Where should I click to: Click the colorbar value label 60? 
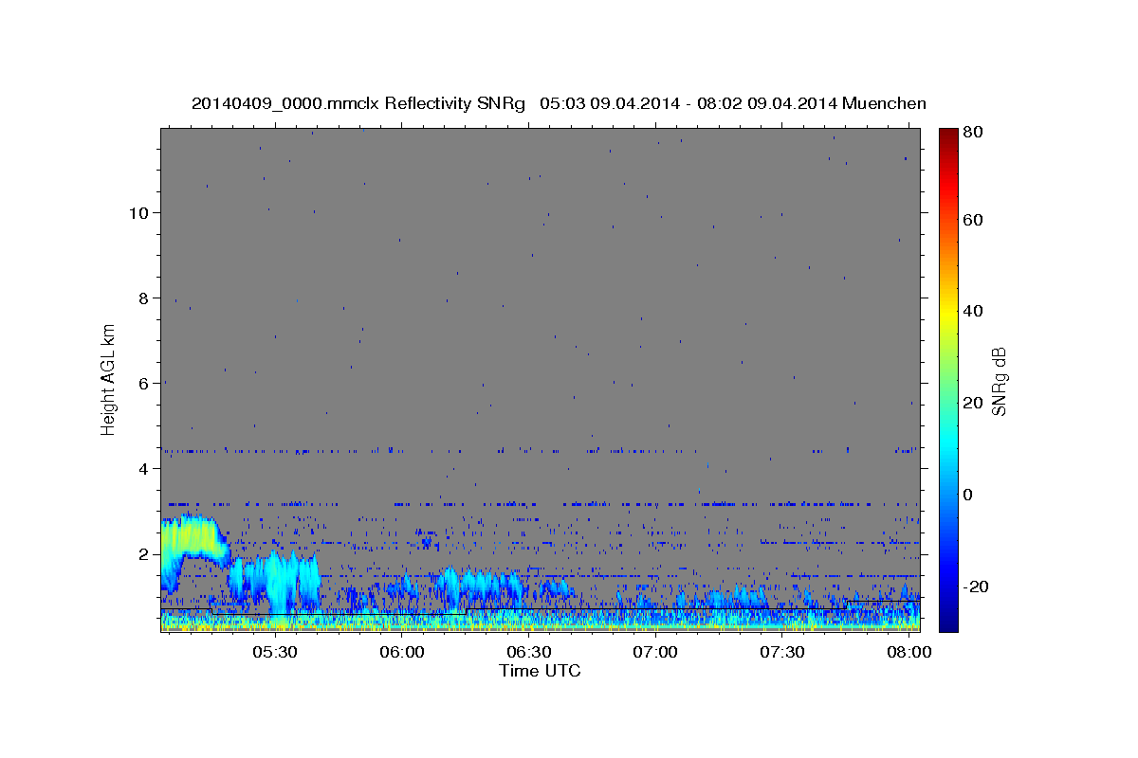coord(972,220)
